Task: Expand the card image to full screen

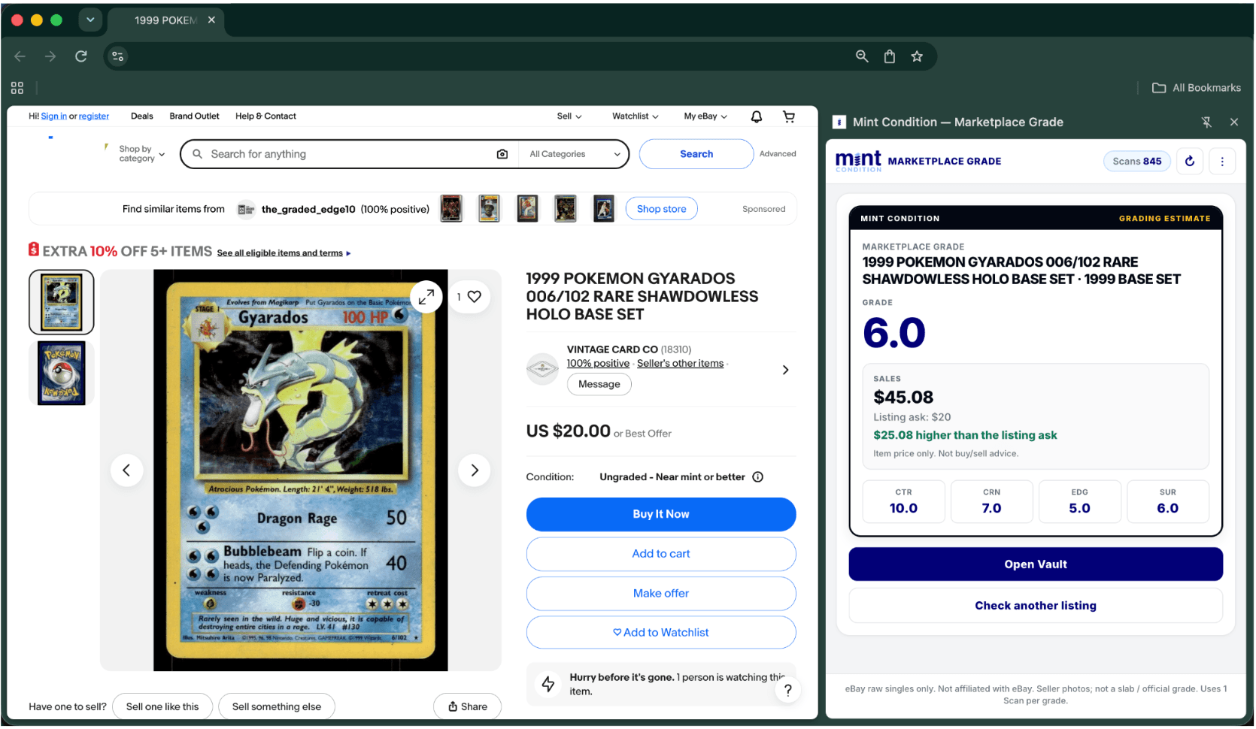Action: [426, 297]
